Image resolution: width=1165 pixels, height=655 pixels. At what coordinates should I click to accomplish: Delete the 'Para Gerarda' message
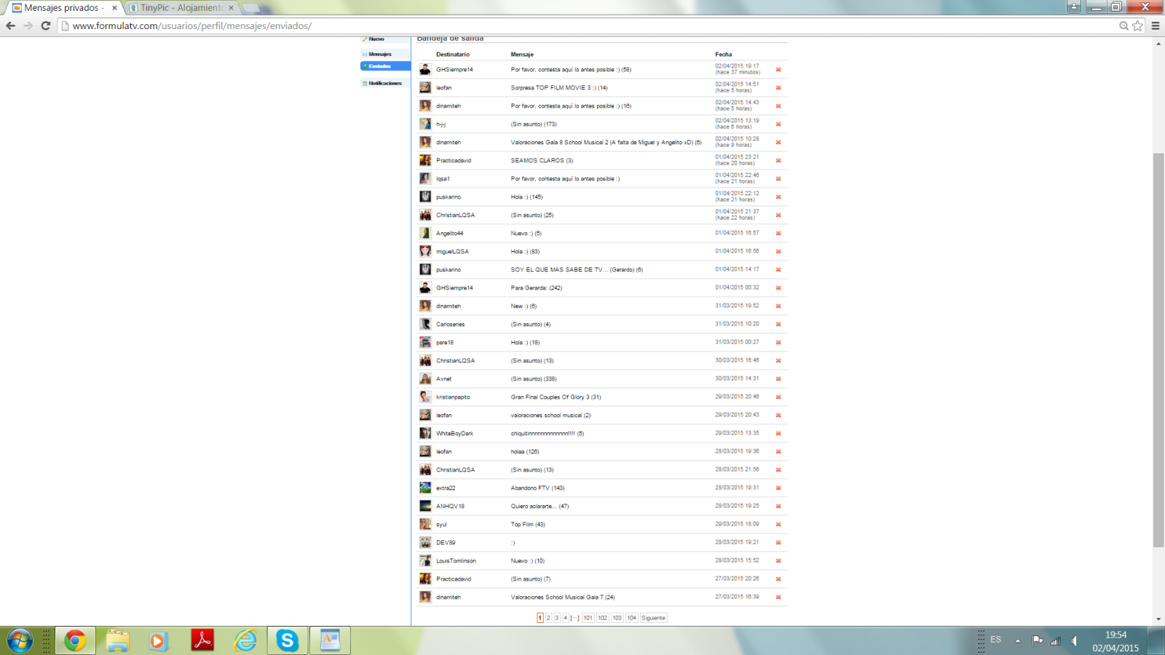point(778,288)
